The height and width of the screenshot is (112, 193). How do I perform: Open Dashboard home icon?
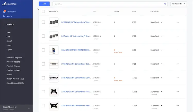4,12
